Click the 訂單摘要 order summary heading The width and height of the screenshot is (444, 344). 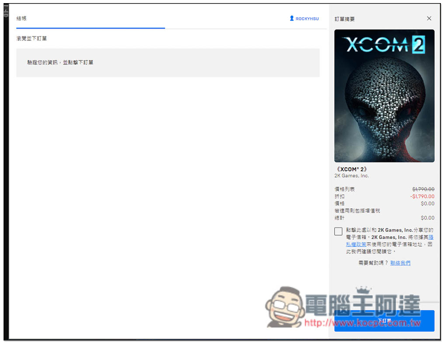click(345, 19)
